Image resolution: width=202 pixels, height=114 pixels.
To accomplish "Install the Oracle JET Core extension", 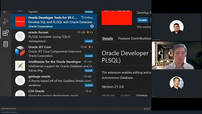I will 89,56.
